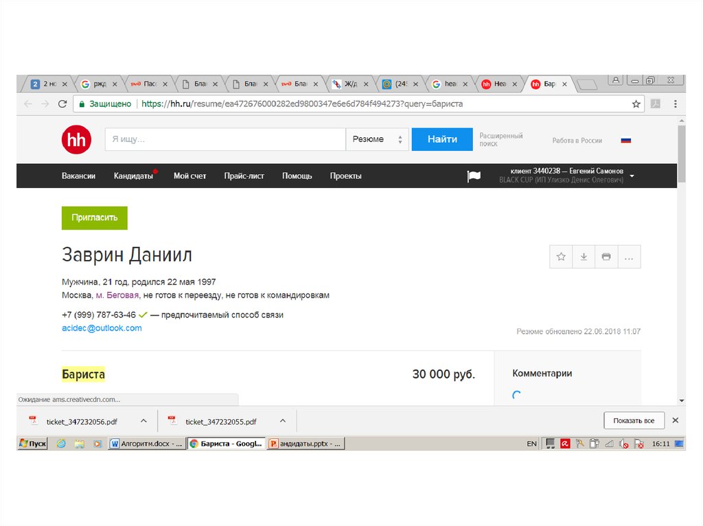
Task: Click the green Пригласить button
Action: [95, 218]
